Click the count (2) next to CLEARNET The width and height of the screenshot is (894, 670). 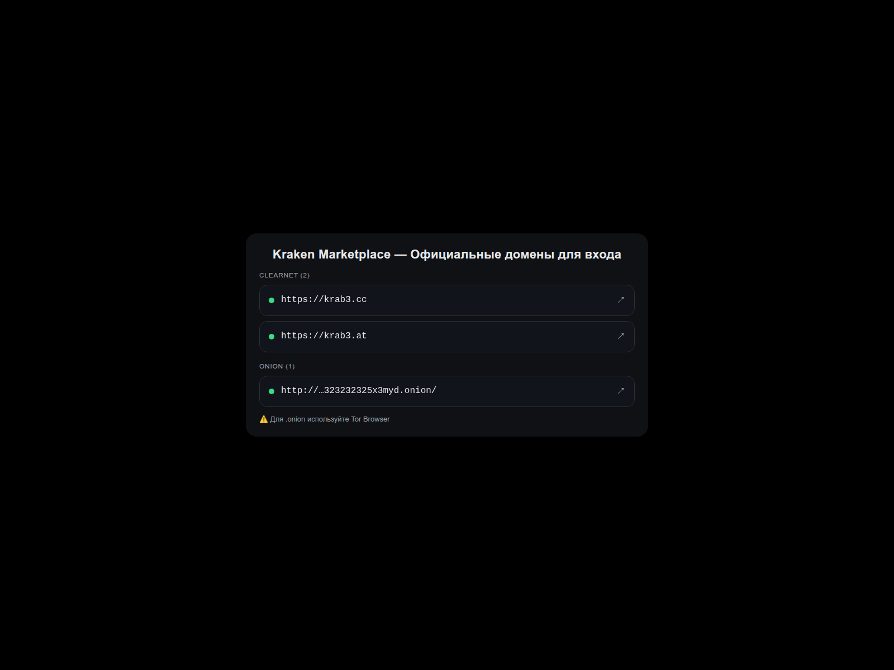(x=305, y=275)
